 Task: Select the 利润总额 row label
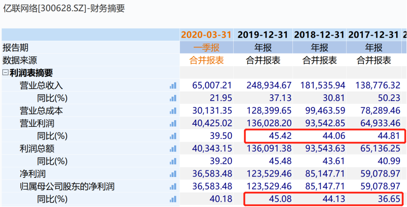tap(37, 149)
